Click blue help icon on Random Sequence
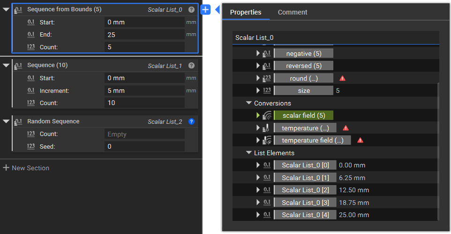This screenshot has width=451, height=234. point(191,121)
